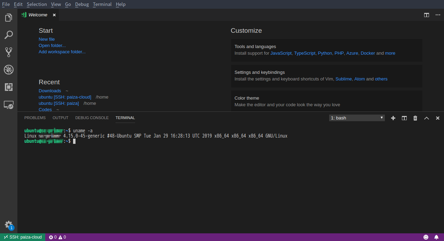Open the Color theme card
Viewport: 444px width, 241px height.
327,101
